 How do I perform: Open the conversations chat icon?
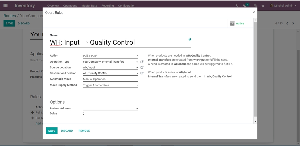tap(255, 6)
